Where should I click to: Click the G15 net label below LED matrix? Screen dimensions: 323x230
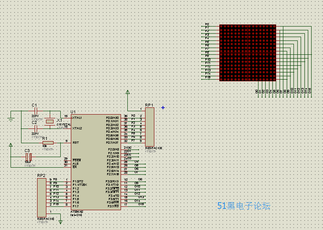point(310,91)
